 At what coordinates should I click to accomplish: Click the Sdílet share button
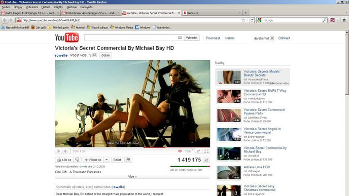[117, 160]
